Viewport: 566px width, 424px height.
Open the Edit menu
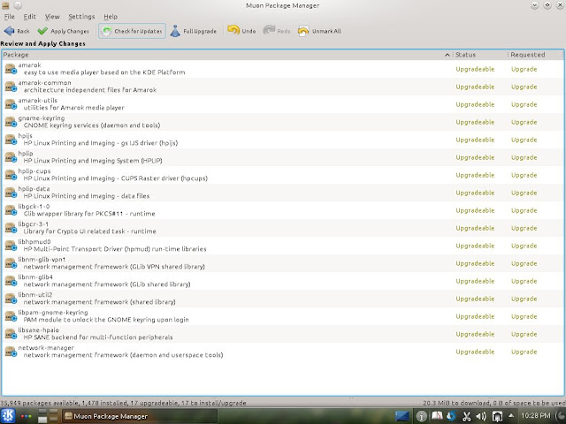pyautogui.click(x=29, y=17)
